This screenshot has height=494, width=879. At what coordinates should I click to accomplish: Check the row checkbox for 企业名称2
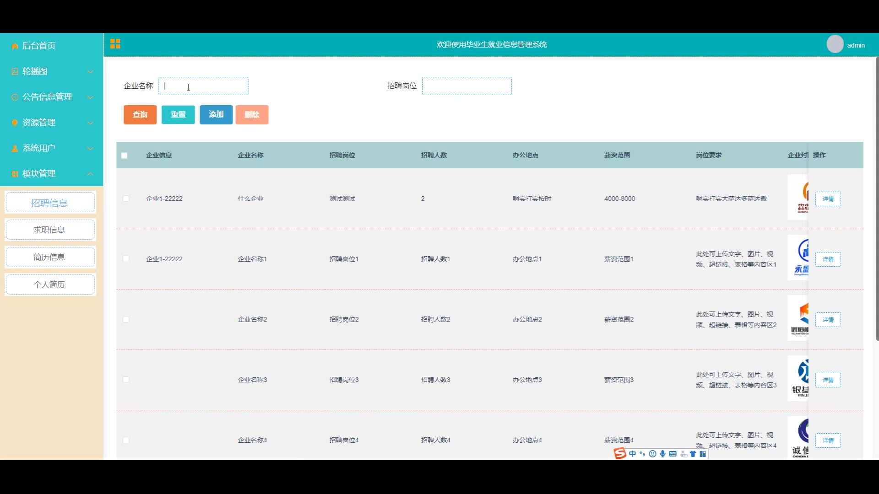click(x=126, y=319)
